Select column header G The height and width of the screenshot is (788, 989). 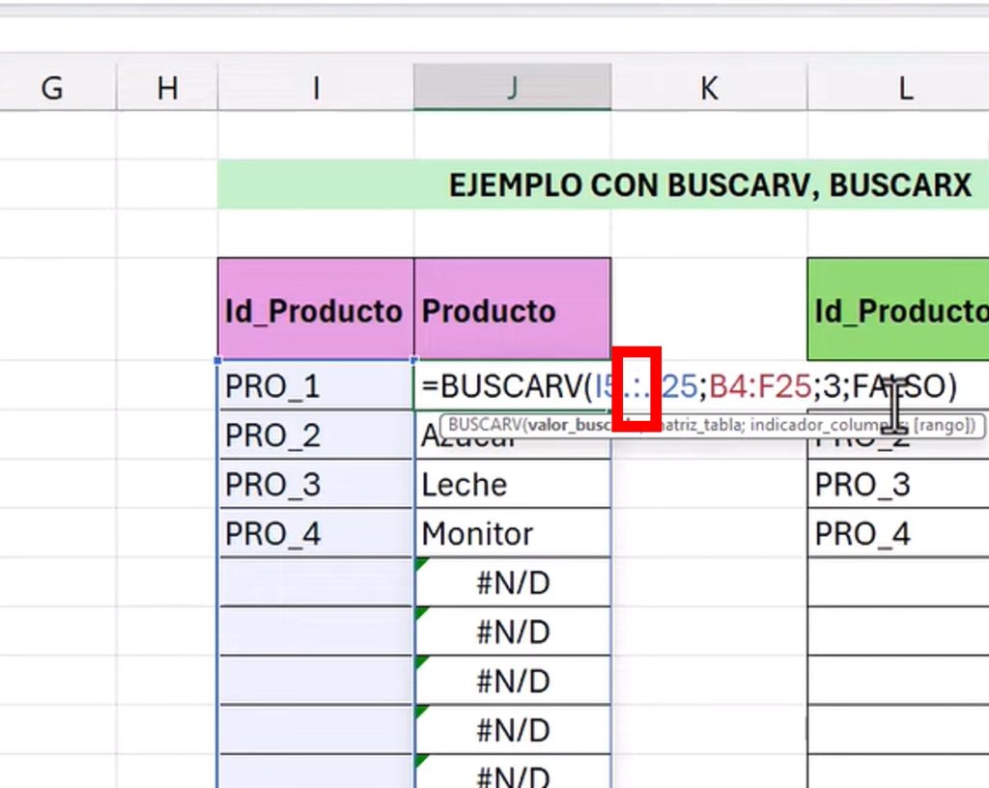coord(52,89)
